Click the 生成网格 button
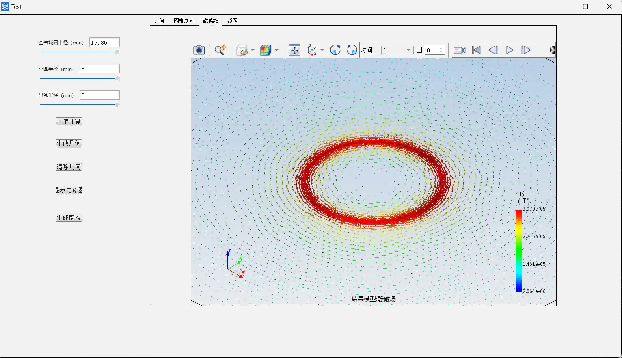Screen dimensions: 622x358 click(69, 218)
